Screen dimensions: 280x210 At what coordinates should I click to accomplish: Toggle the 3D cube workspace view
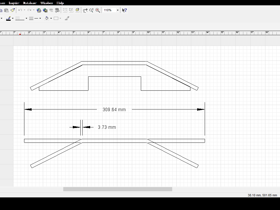(x=77, y=10)
